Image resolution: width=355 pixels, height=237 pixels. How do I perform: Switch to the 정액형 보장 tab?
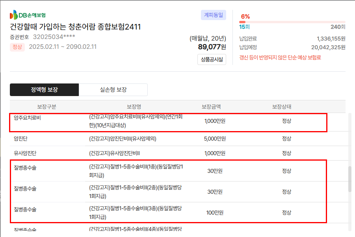click(44, 90)
